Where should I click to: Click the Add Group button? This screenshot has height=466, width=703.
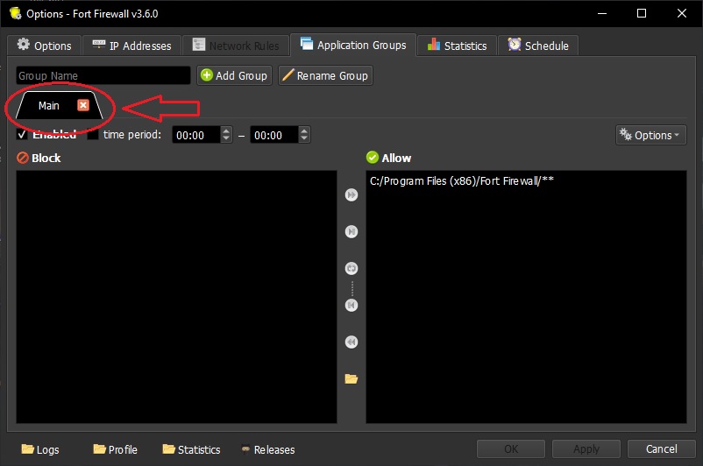[234, 75]
